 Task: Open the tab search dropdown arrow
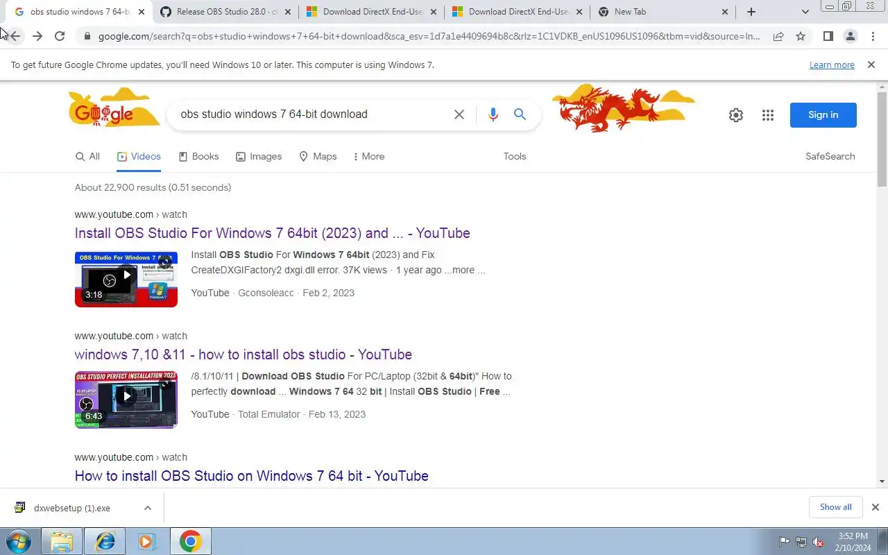pyautogui.click(x=805, y=12)
